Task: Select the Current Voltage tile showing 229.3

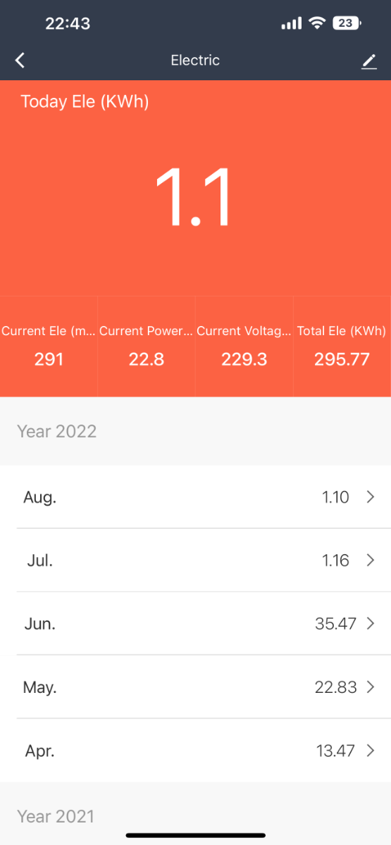Action: tap(244, 346)
